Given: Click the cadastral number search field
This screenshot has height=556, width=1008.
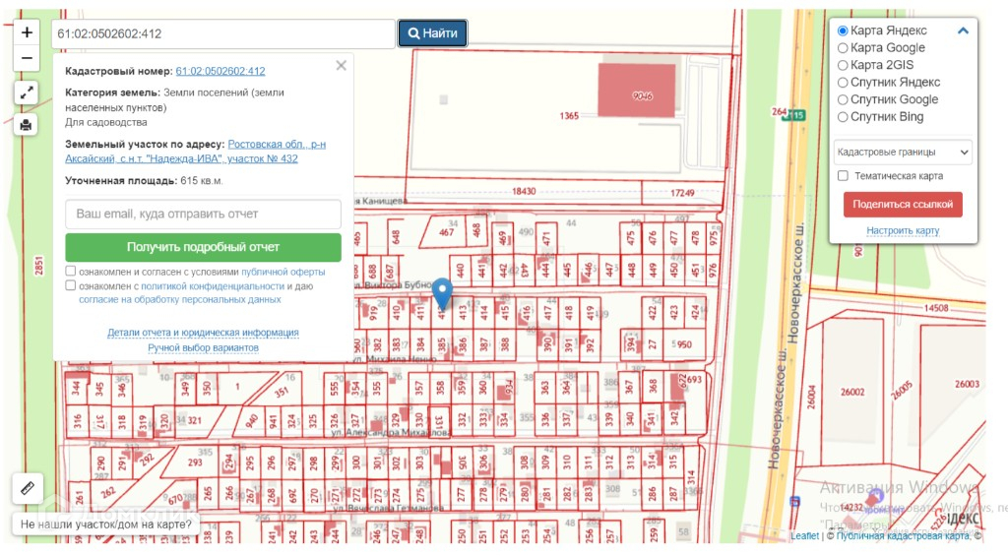Looking at the screenshot, I should 223,33.
